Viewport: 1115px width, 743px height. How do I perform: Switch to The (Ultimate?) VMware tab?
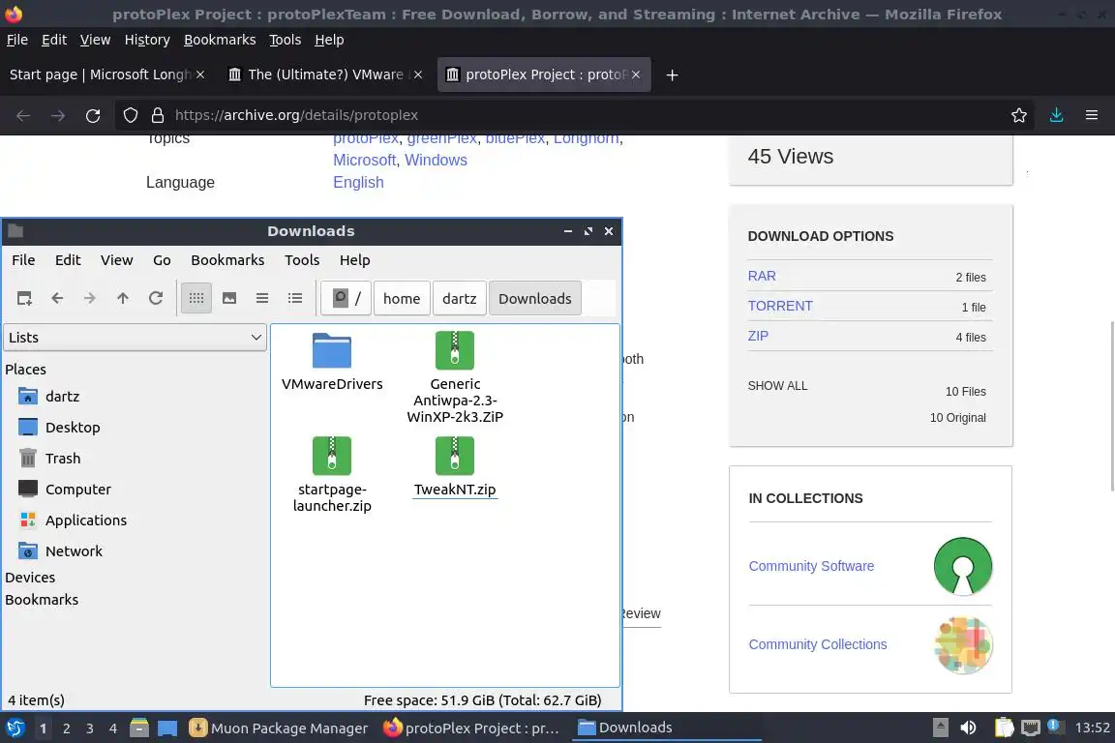[x=325, y=74]
